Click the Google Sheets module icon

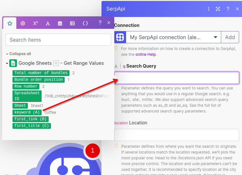pyautogui.click(x=13, y=63)
